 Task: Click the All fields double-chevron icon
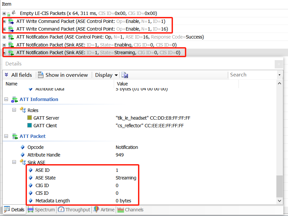click(x=6, y=75)
